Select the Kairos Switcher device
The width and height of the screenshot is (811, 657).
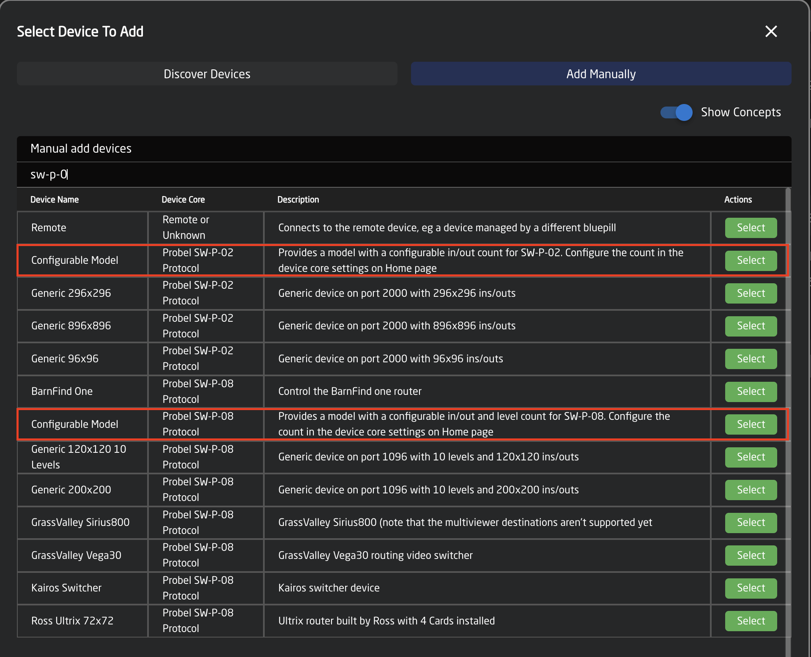751,588
